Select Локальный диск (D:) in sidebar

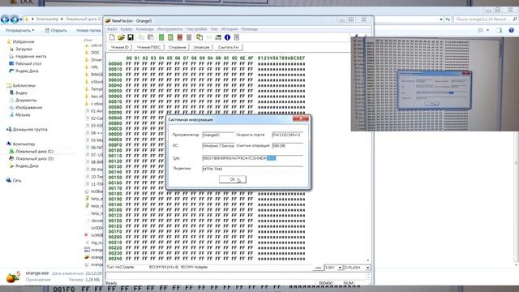[x=32, y=159]
